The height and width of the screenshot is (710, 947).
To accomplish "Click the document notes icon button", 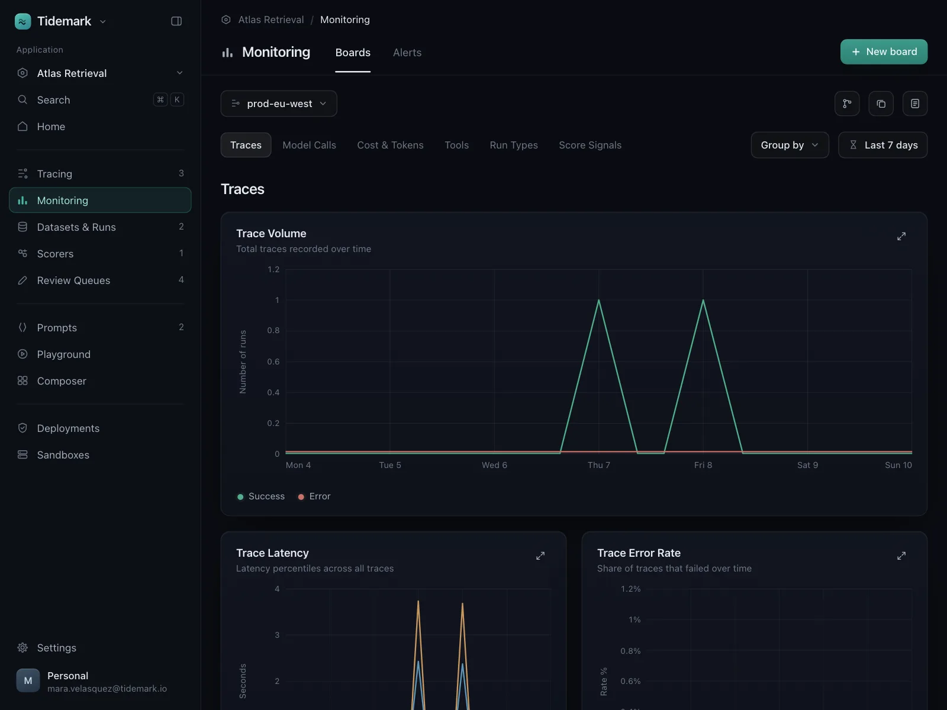I will tap(915, 104).
